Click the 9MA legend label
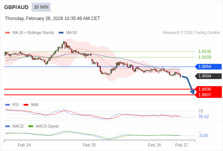Viewport: 223px width, 151px height. point(35,105)
